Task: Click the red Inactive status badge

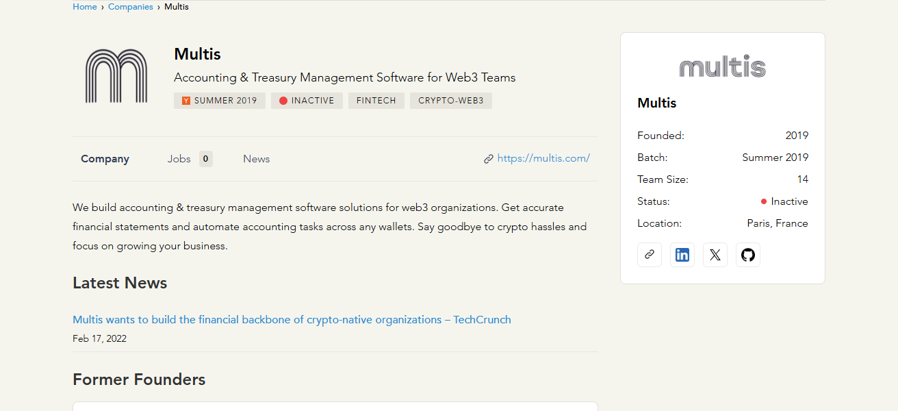Action: pyautogui.click(x=307, y=101)
